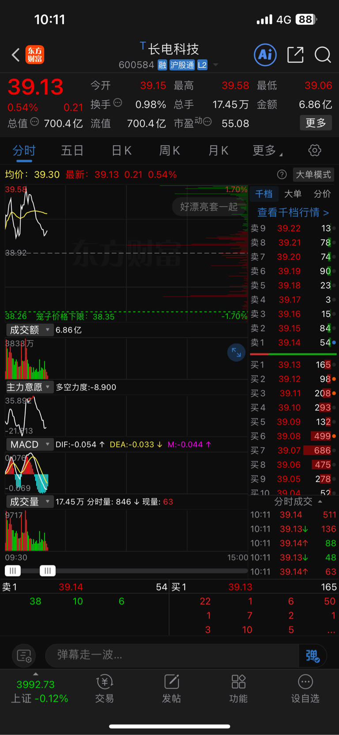The height and width of the screenshot is (735, 339).
Task: Tap stock code 600584
Action: [136, 65]
